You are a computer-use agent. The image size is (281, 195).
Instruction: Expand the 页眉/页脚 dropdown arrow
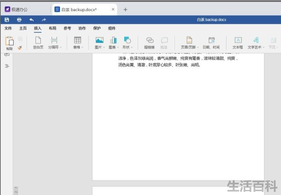pyautogui.click(x=198, y=47)
